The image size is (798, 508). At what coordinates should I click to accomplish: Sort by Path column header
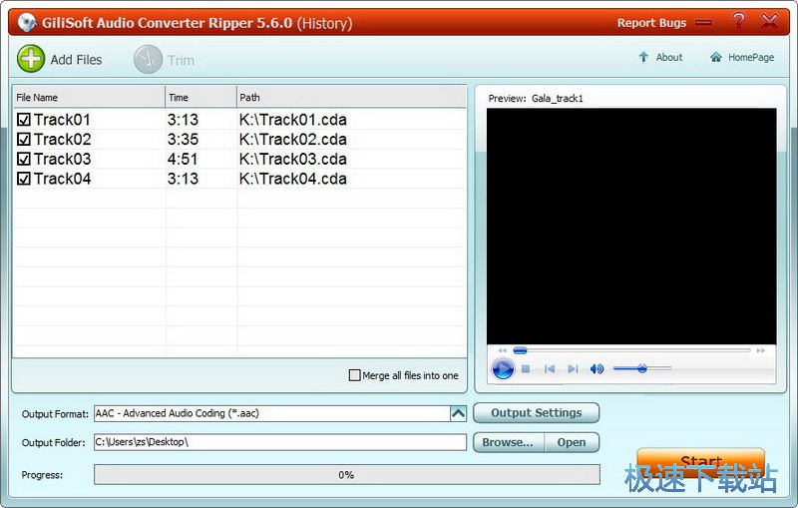coord(351,97)
